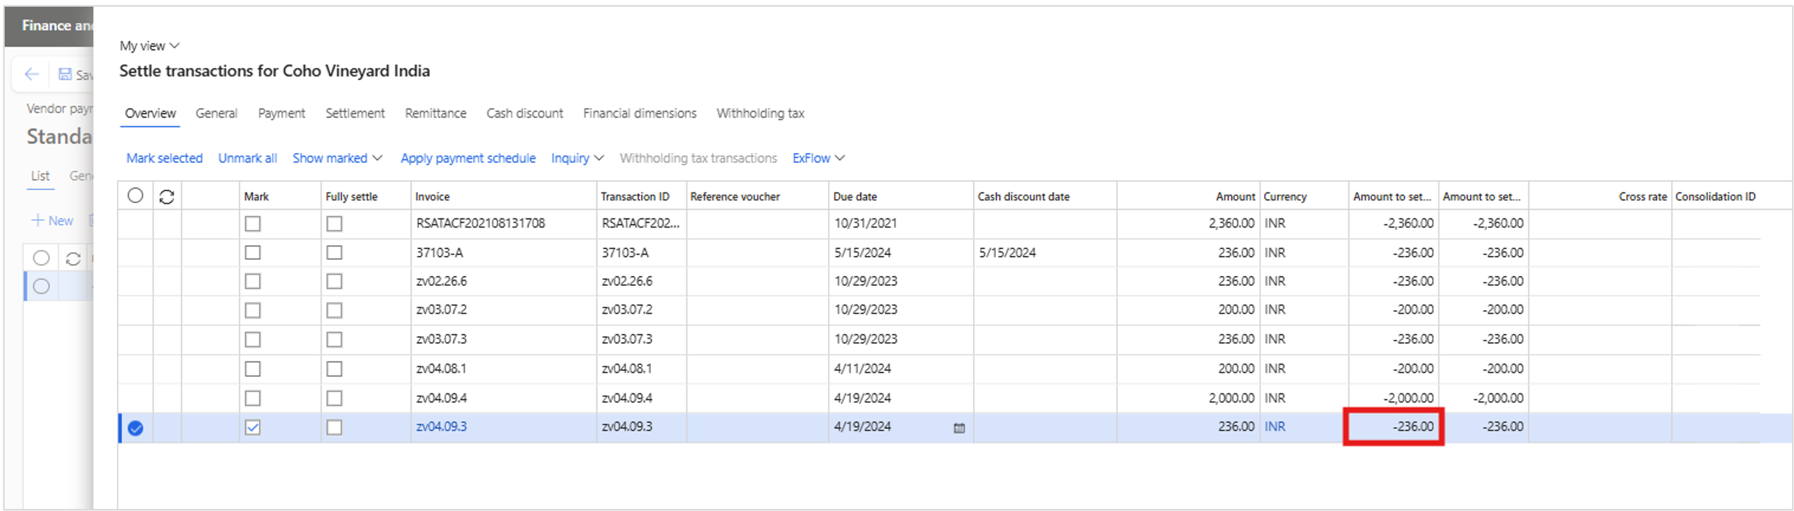Check Fully settle box for zv04.09.4

(x=334, y=398)
